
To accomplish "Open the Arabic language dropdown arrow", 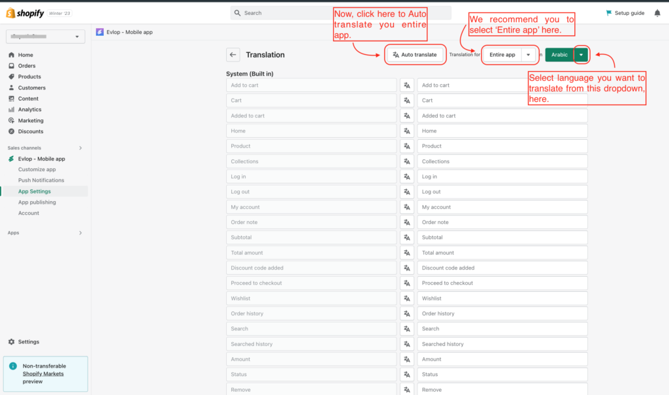I will [x=581, y=55].
